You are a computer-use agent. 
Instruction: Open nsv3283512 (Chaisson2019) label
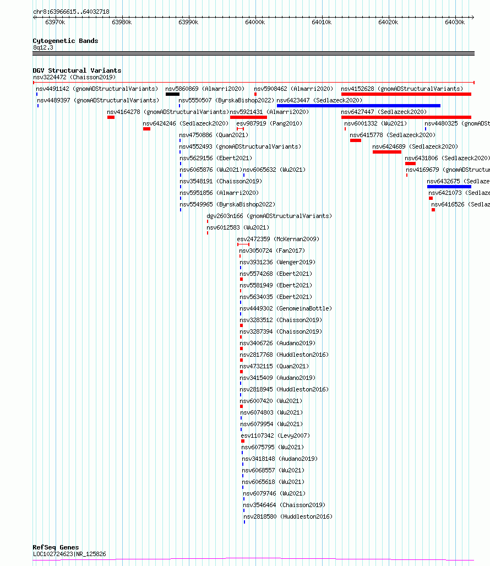pos(281,320)
